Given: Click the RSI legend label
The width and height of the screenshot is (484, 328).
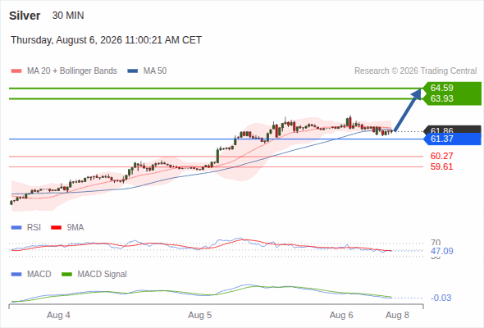Looking at the screenshot, I should (34, 228).
